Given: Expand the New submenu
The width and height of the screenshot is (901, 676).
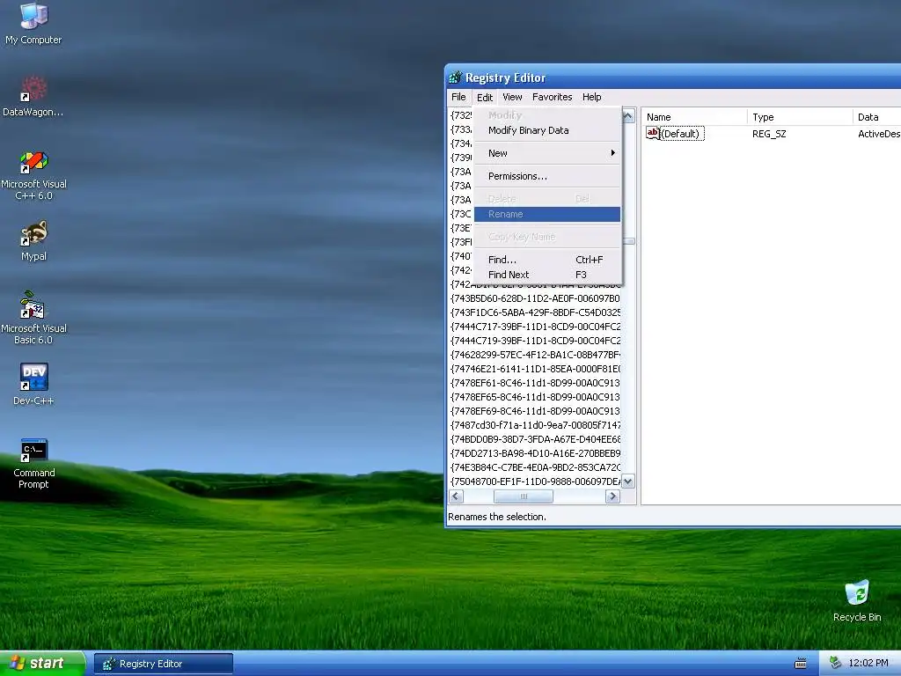Looking at the screenshot, I should (x=547, y=153).
